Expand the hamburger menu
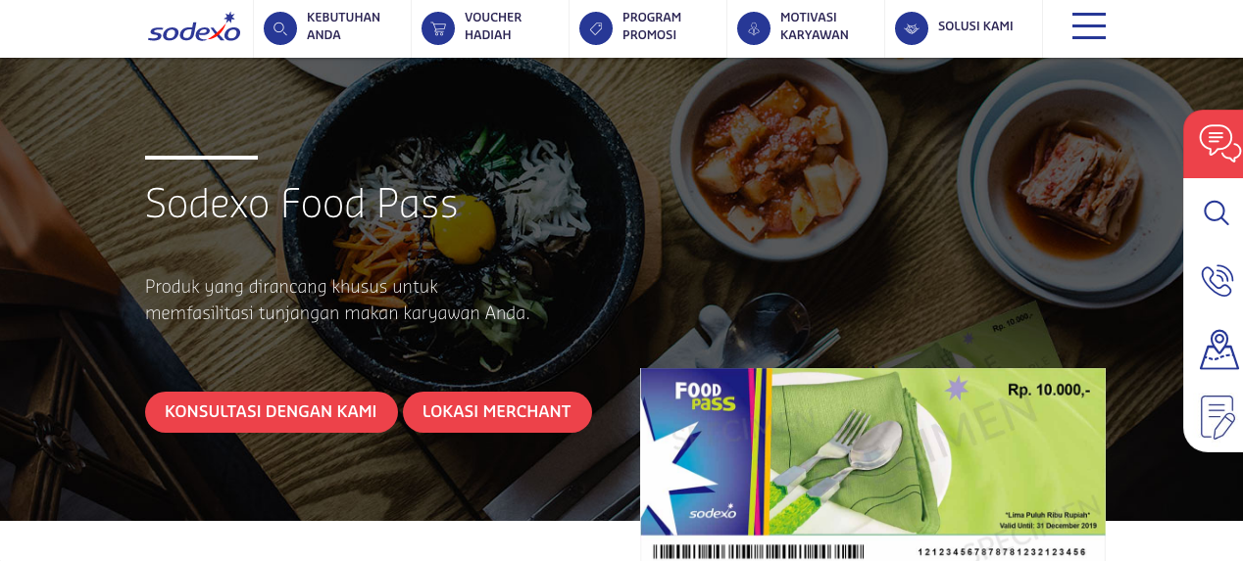1243x561 pixels. (1089, 26)
